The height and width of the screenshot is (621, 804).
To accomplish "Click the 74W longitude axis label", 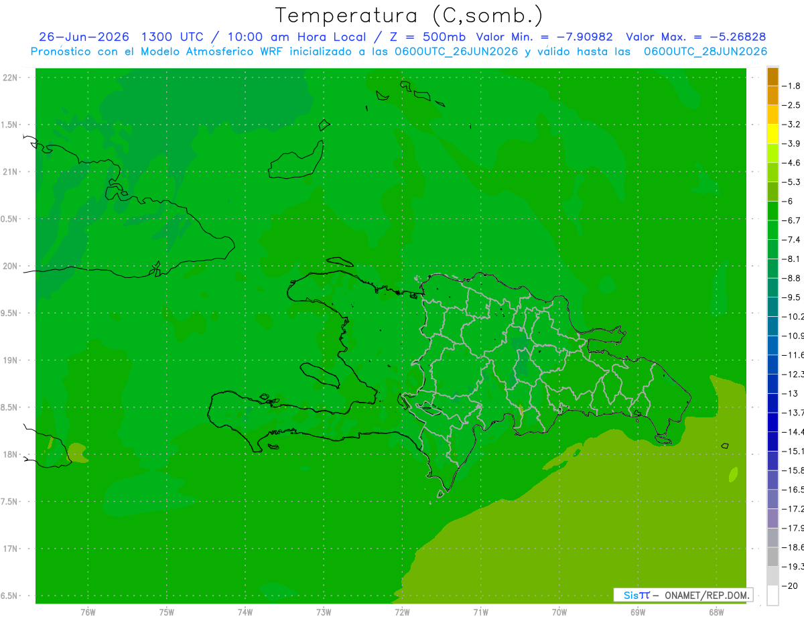I will click(245, 612).
